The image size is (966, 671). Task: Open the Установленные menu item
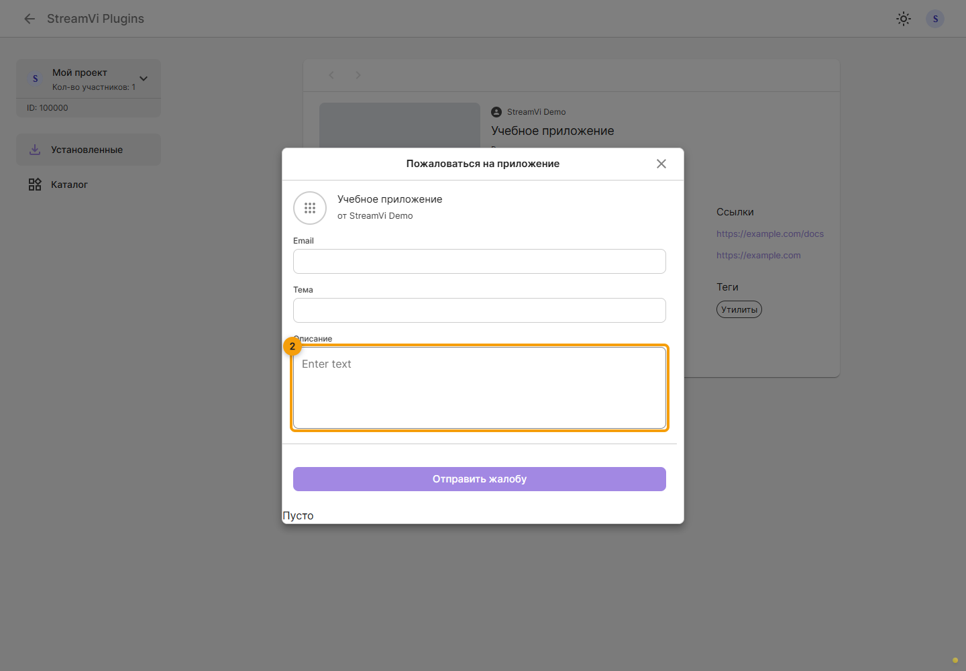click(89, 150)
